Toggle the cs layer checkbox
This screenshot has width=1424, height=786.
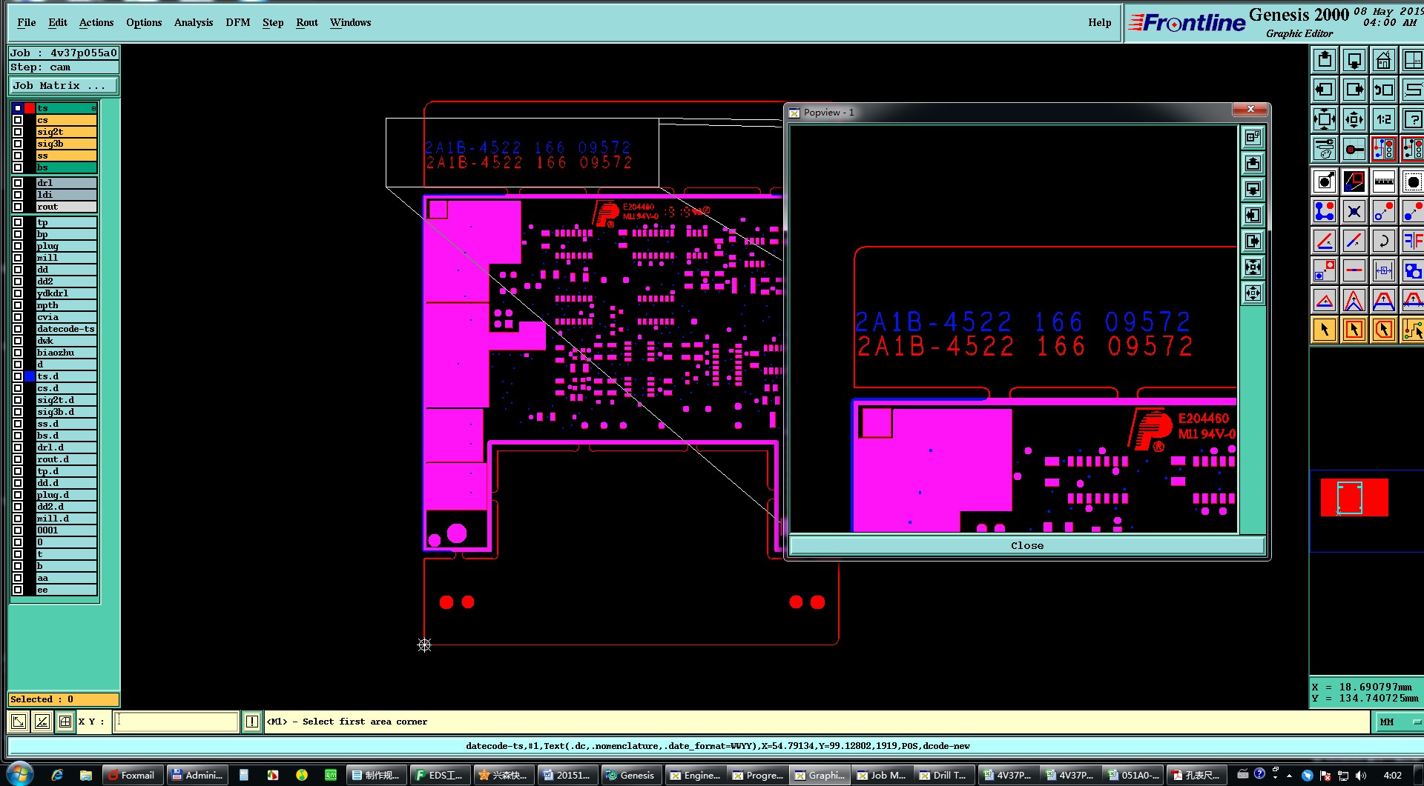click(x=18, y=120)
